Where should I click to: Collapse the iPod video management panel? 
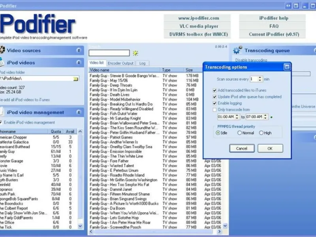point(79,112)
